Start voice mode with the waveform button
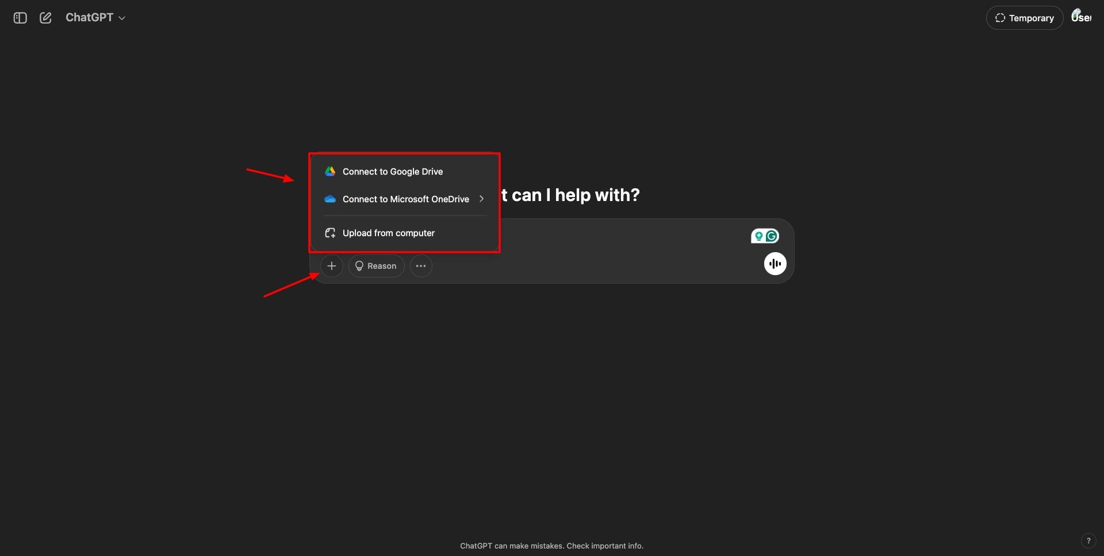 [x=775, y=264]
